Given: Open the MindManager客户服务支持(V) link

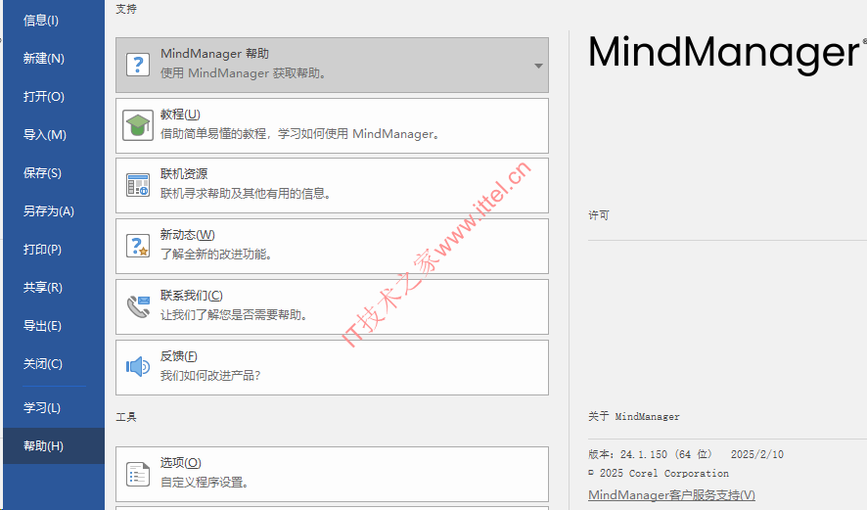Looking at the screenshot, I should 671,495.
